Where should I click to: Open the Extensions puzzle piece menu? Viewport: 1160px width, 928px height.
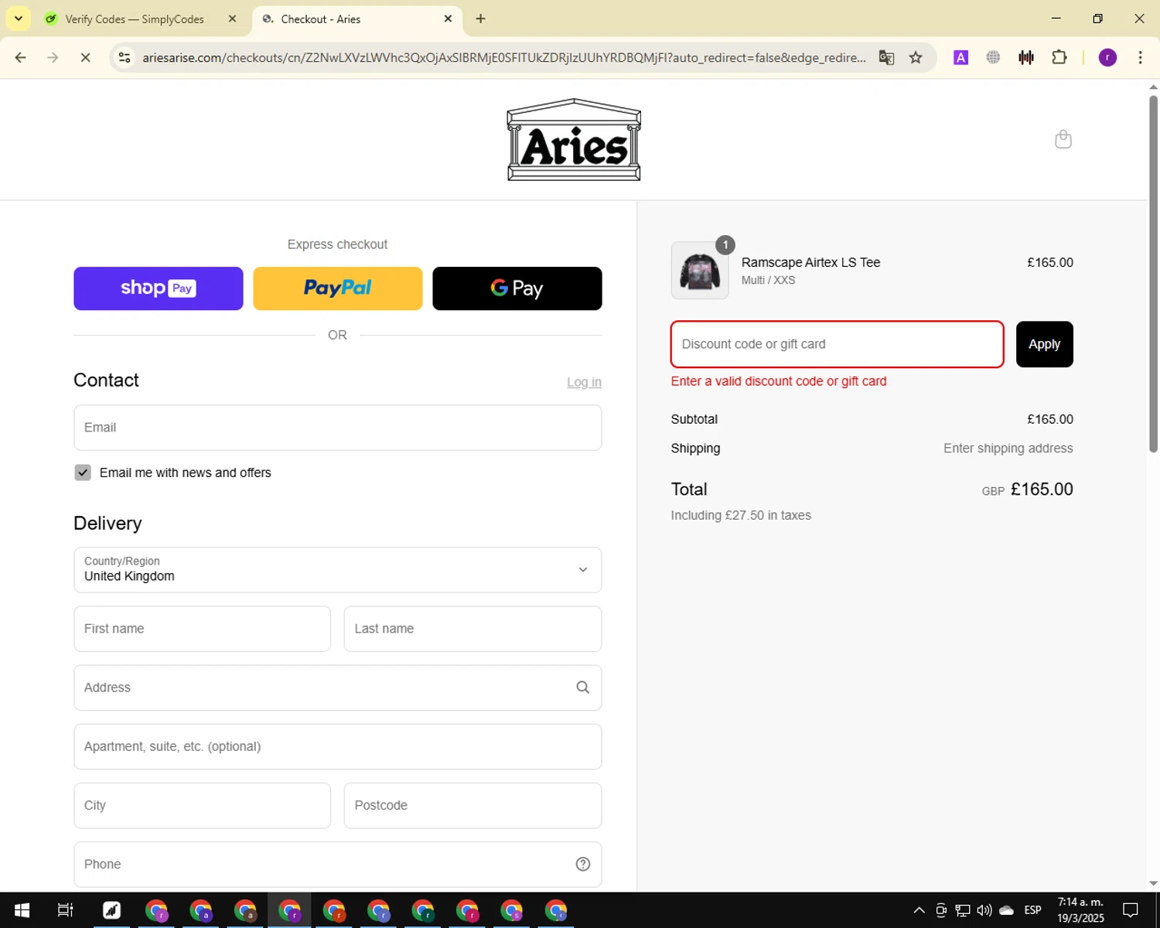1059,57
